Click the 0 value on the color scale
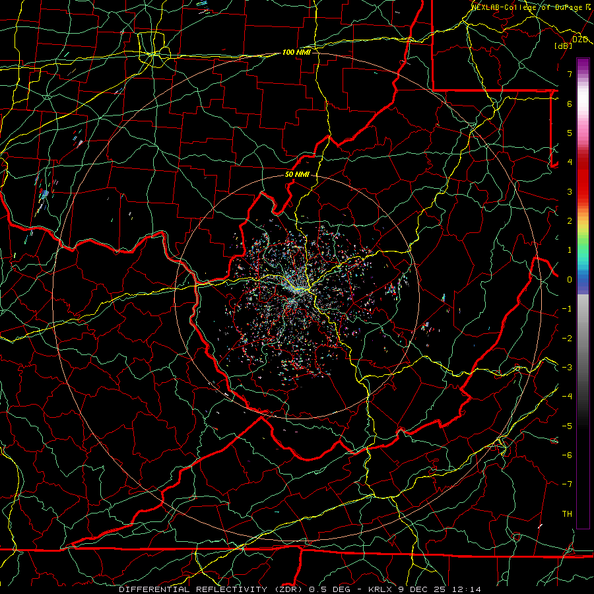The image size is (594, 594). [570, 280]
